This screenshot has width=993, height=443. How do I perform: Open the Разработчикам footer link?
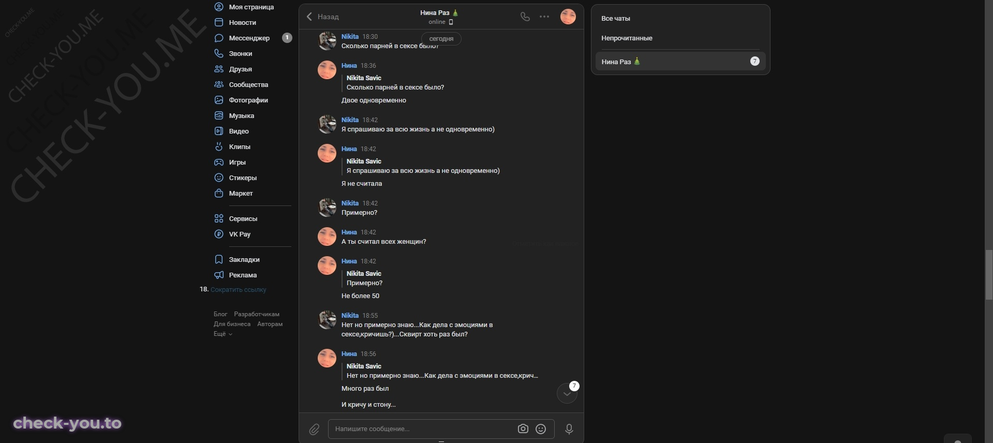[257, 314]
